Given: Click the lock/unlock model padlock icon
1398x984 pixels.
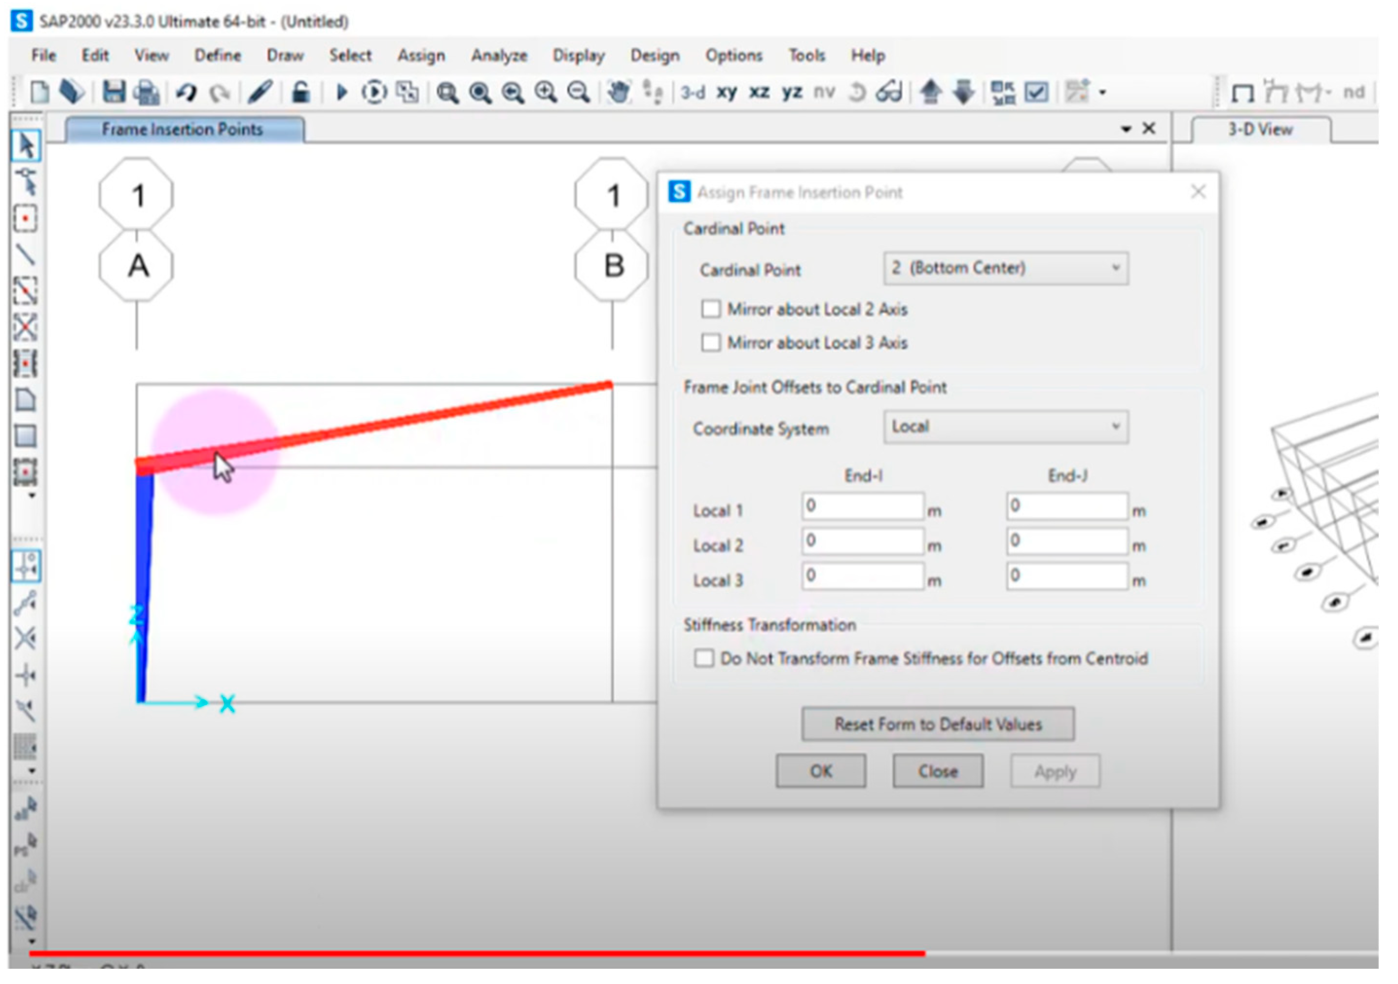Looking at the screenshot, I should [300, 92].
